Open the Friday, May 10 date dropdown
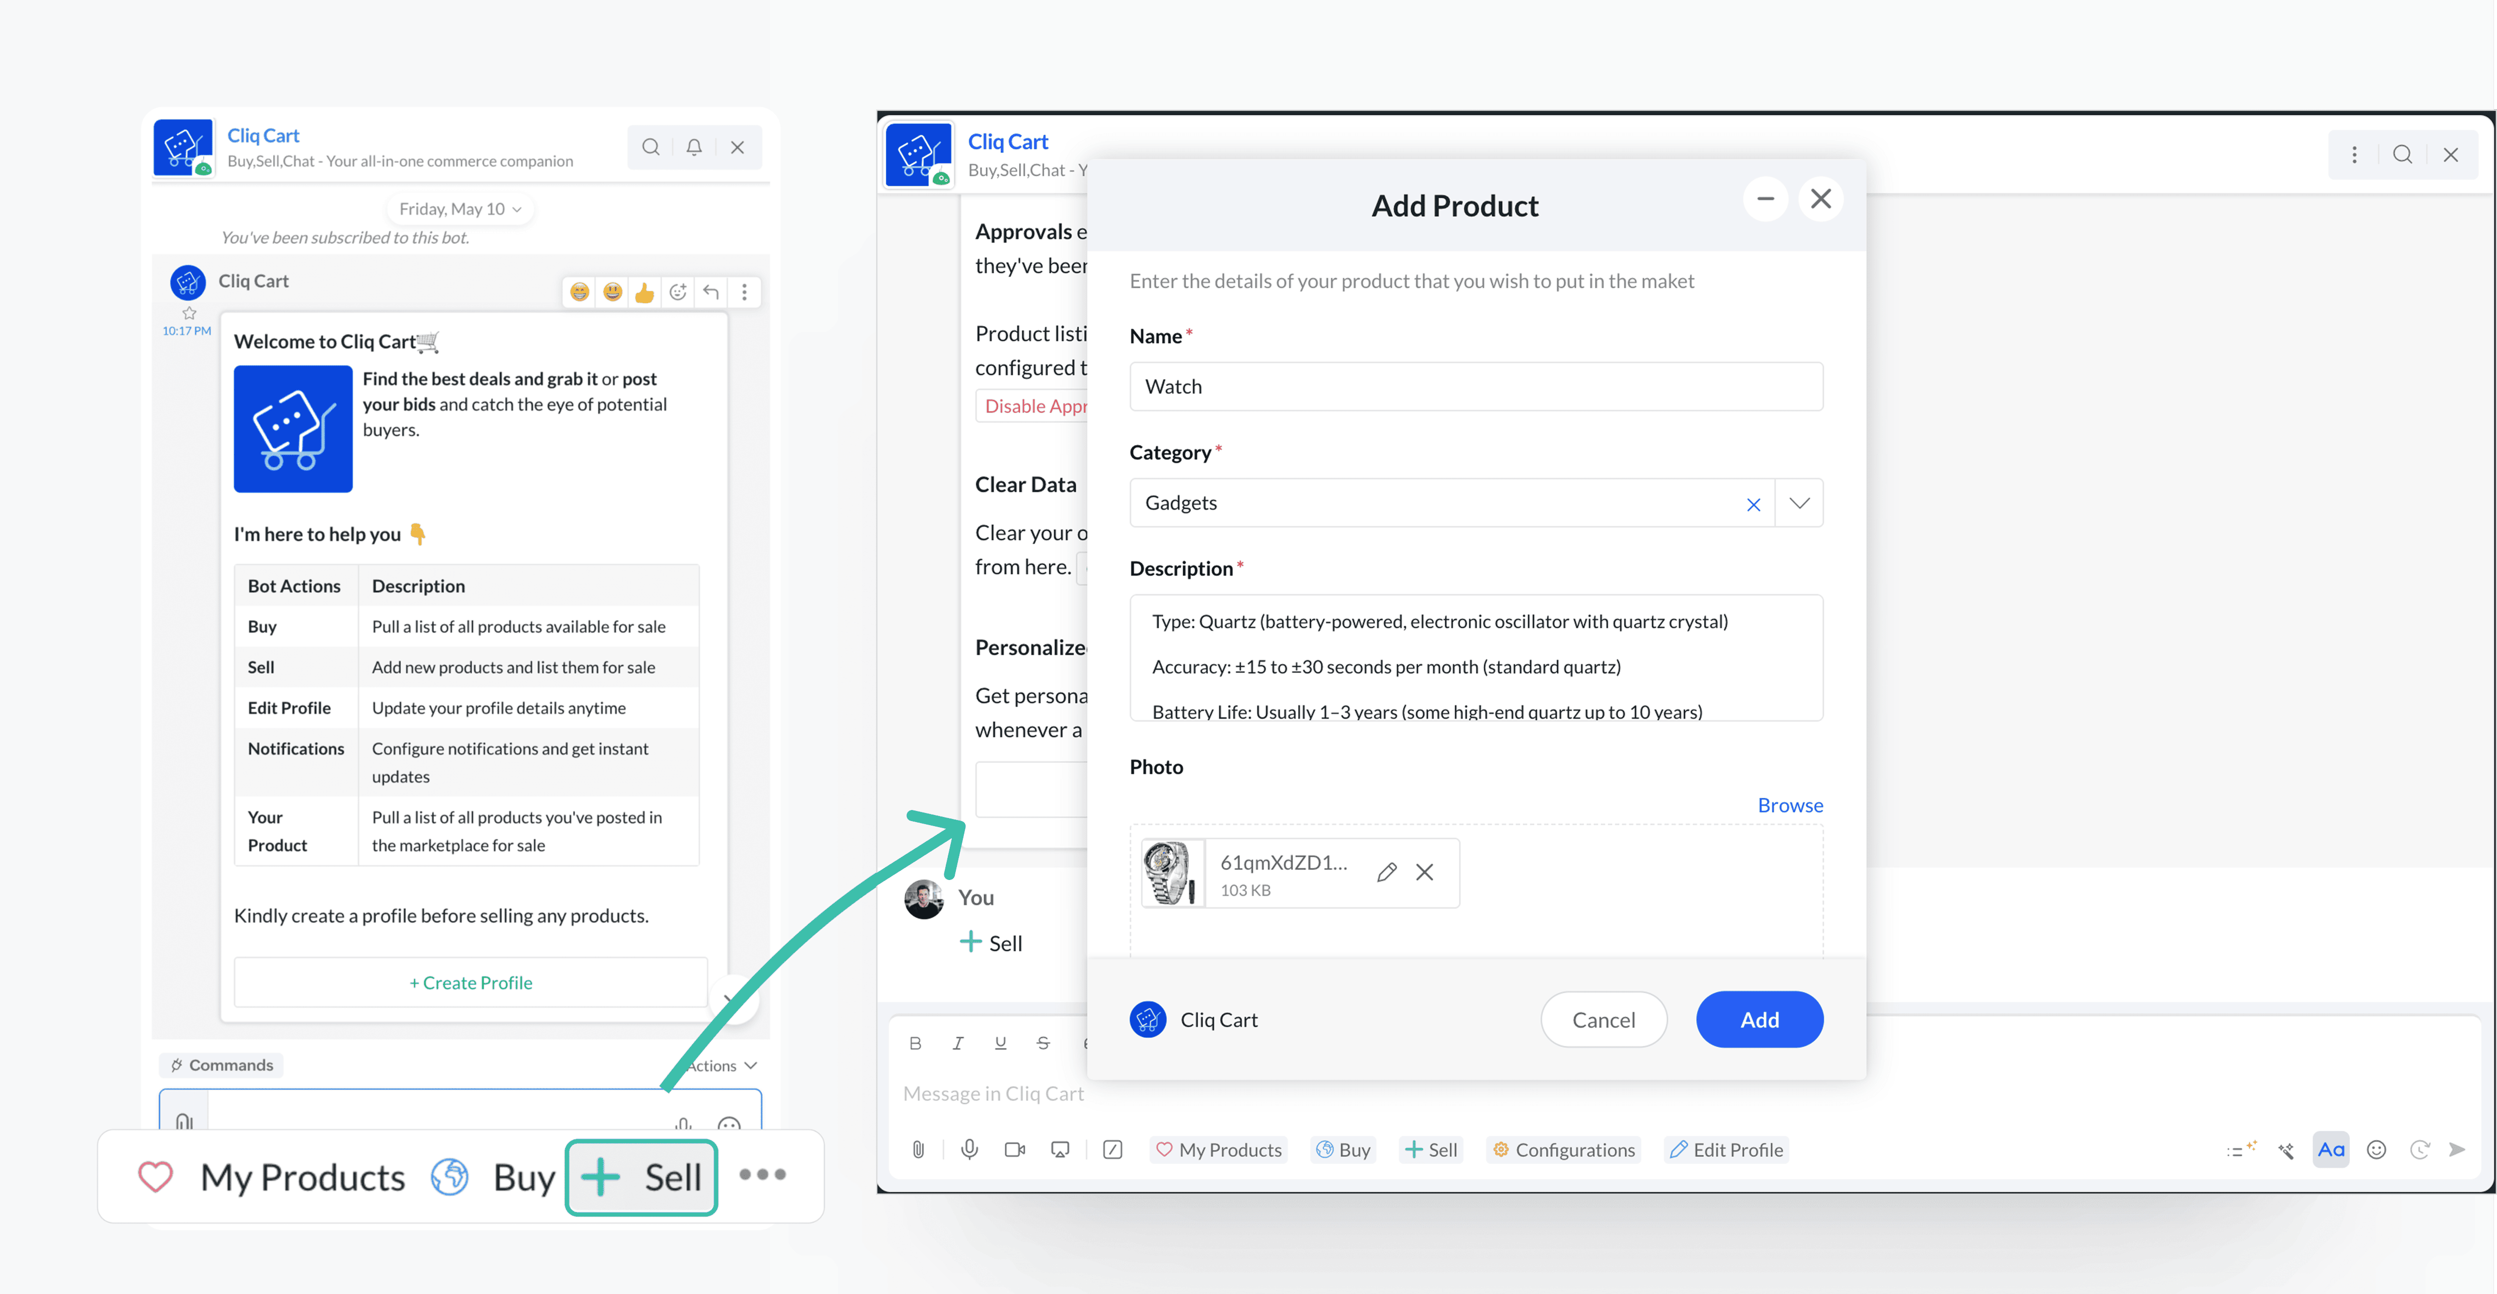2497x1294 pixels. pos(460,209)
